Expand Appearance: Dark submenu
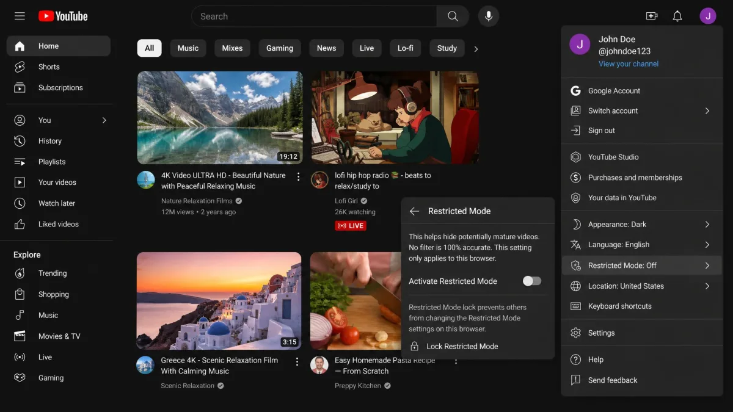This screenshot has width=733, height=412. [707, 225]
